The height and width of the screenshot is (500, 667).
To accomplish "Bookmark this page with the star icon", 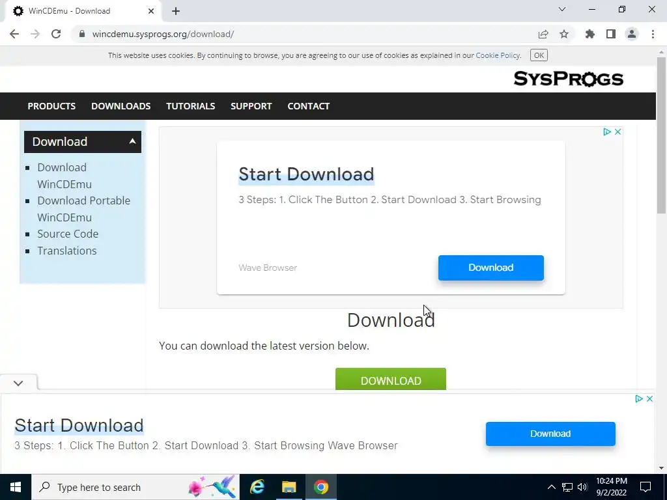I will 564,34.
